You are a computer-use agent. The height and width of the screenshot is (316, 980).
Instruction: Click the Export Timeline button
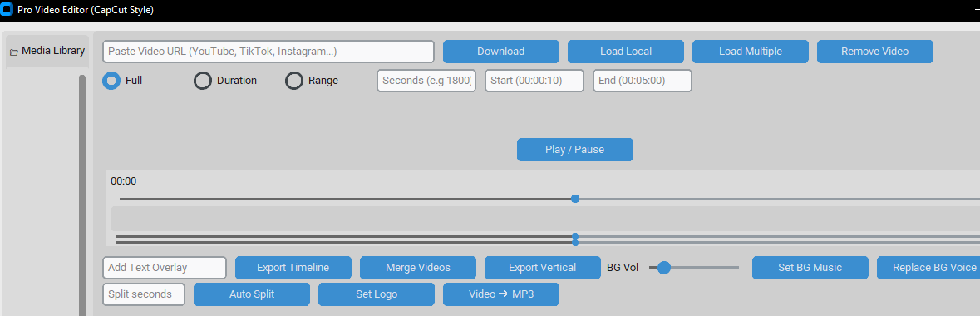pos(293,267)
